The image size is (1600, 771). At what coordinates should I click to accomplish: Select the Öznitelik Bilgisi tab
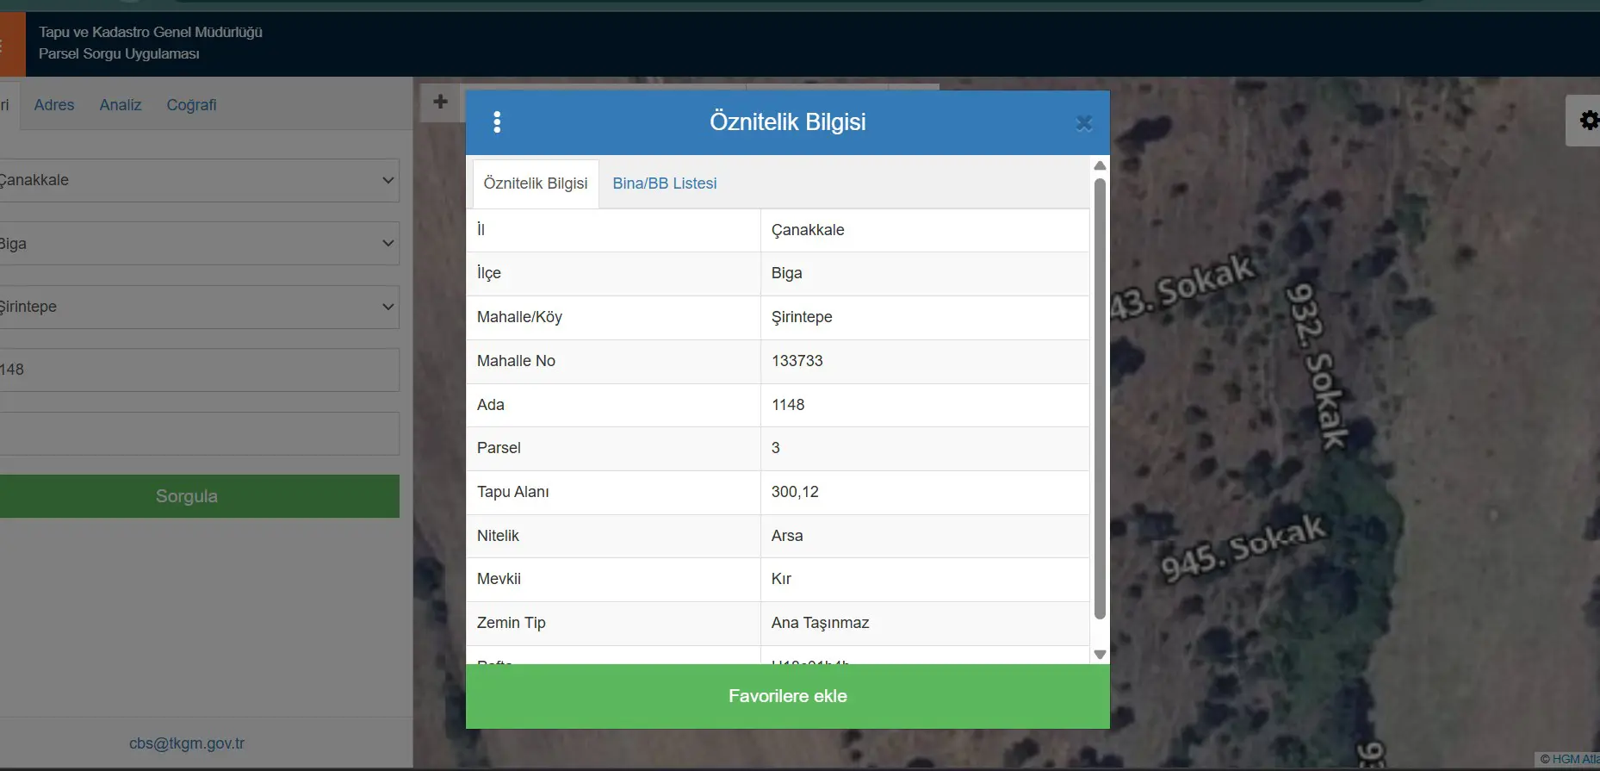[x=536, y=183]
